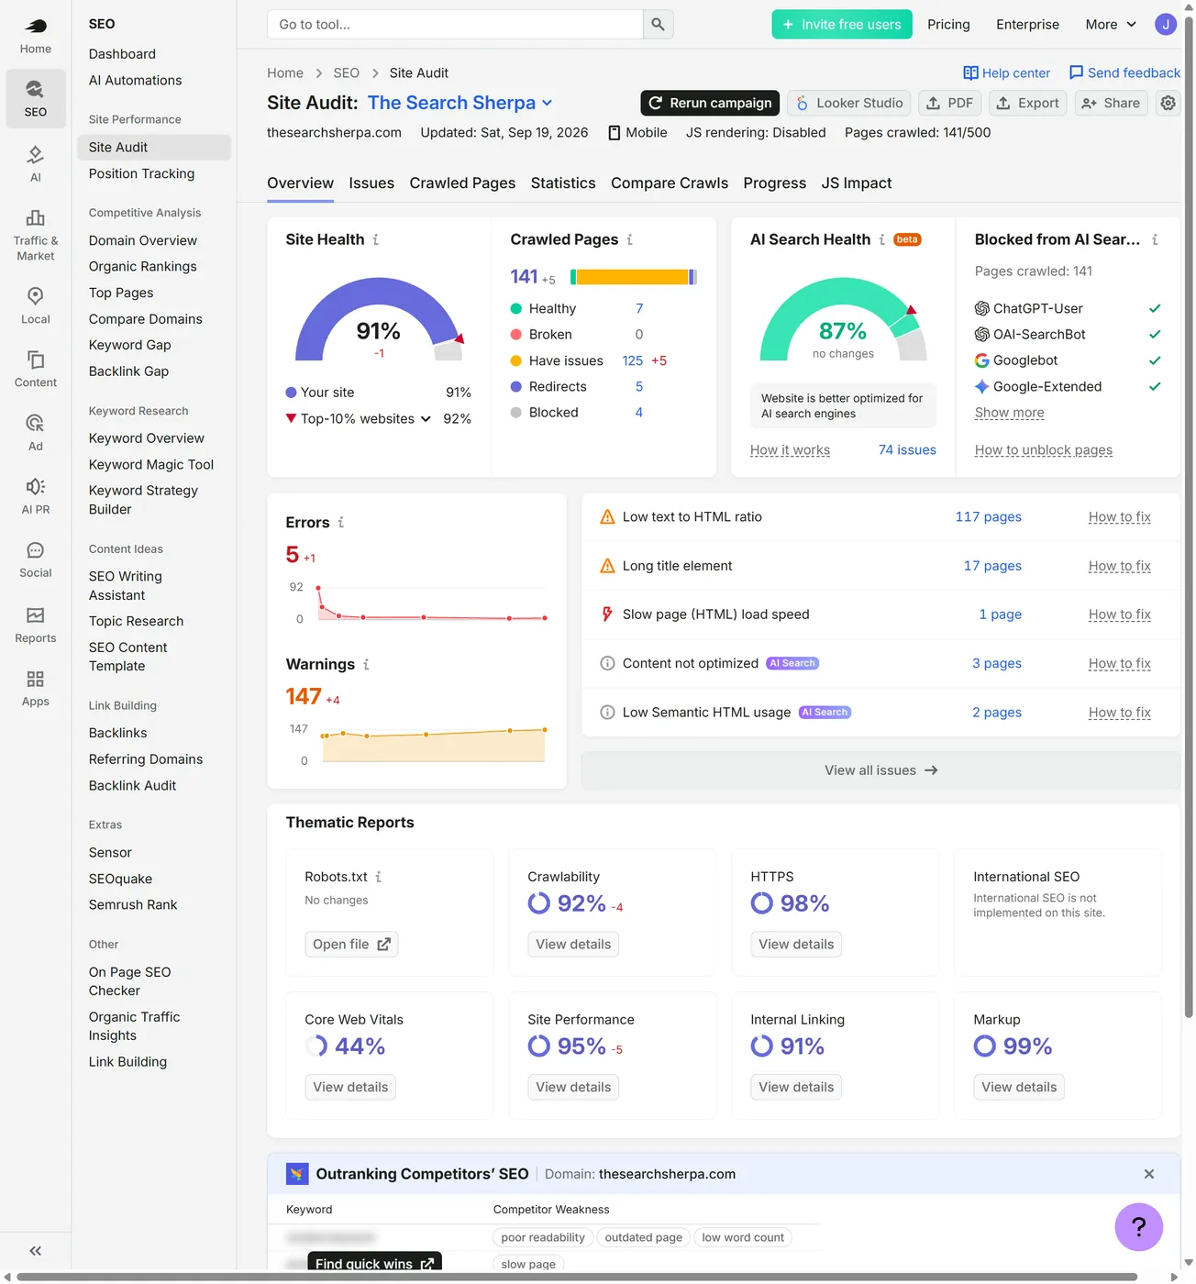Switch to the Issues tab
This screenshot has width=1196, height=1284.
371,183
